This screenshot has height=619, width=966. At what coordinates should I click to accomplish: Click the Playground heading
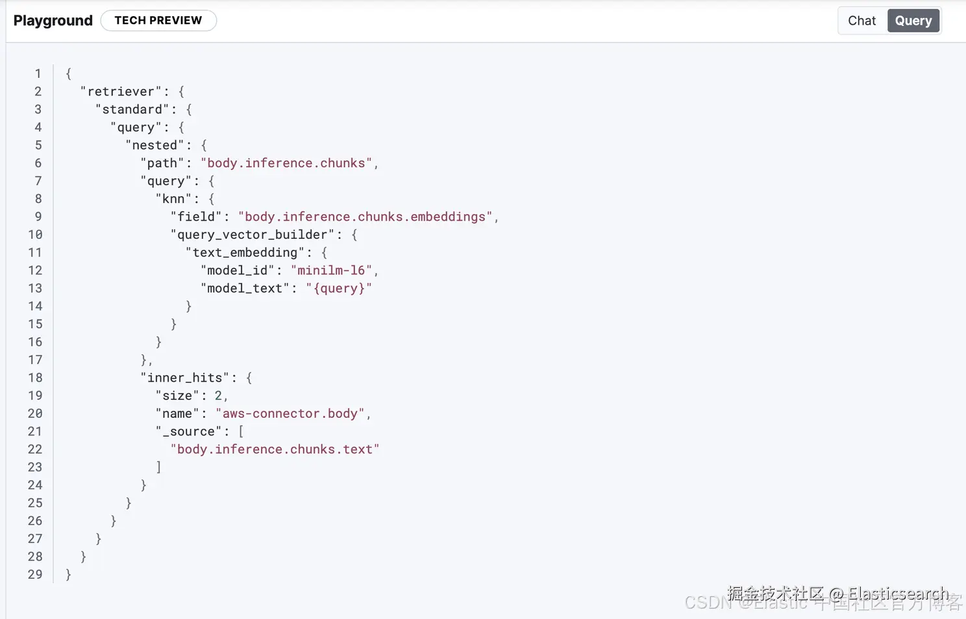[53, 21]
